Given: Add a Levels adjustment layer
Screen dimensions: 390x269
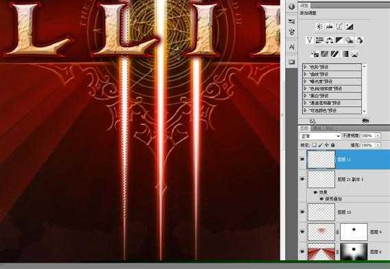Looking at the screenshot, I should (330, 26).
